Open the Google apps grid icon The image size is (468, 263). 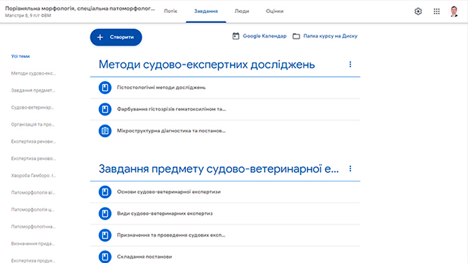coord(437,11)
